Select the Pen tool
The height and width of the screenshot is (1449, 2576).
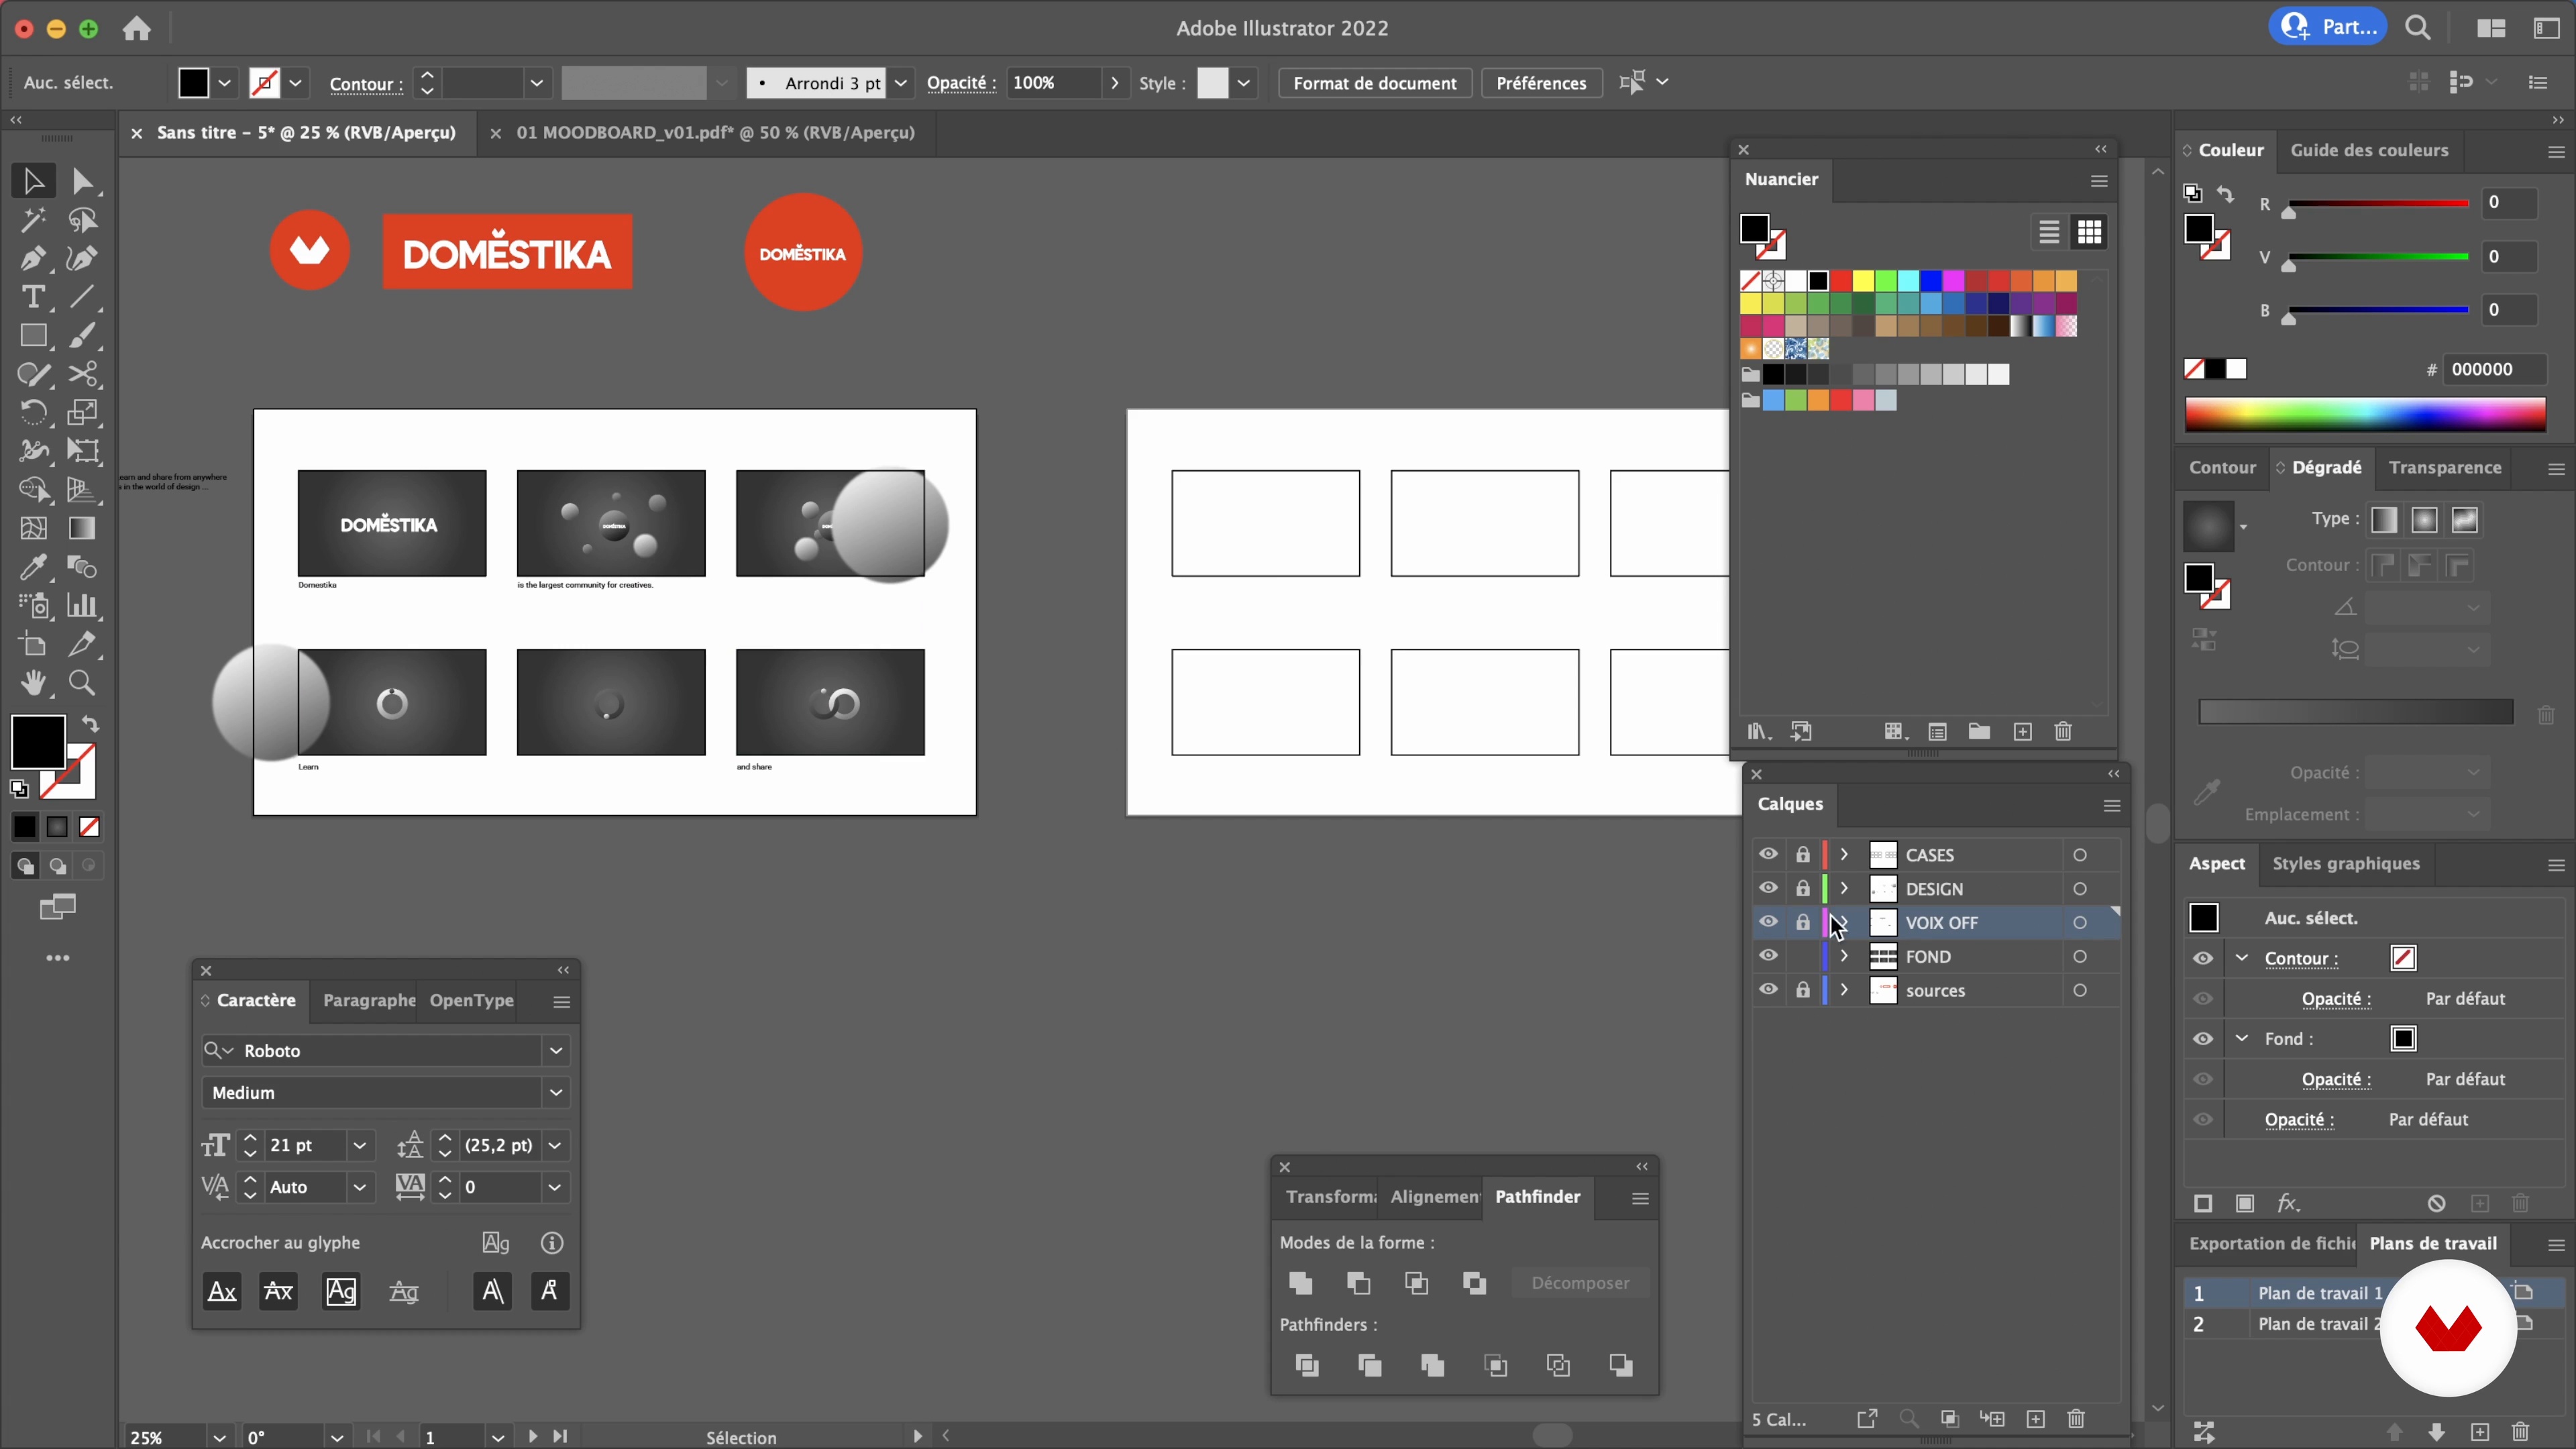33,258
